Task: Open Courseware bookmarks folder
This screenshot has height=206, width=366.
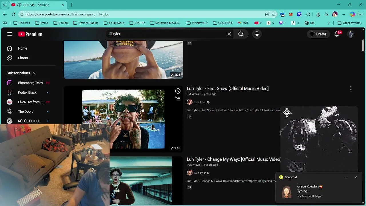Action: click(x=114, y=23)
